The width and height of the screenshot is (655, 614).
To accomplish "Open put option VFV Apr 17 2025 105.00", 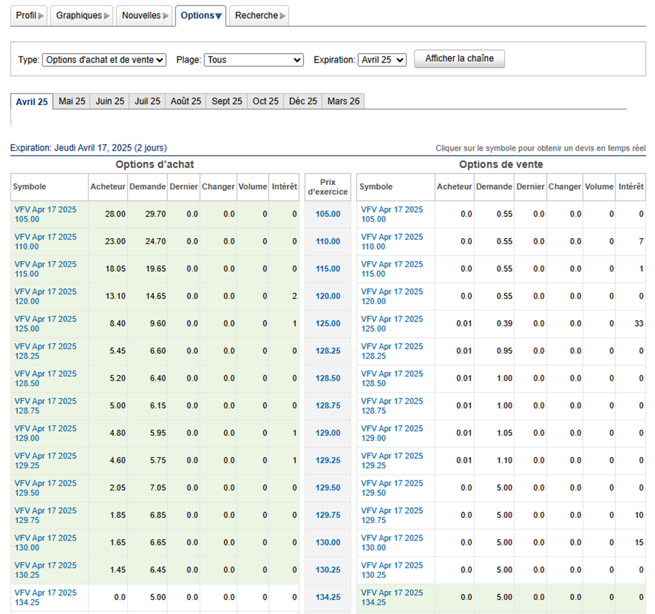I will tap(392, 214).
